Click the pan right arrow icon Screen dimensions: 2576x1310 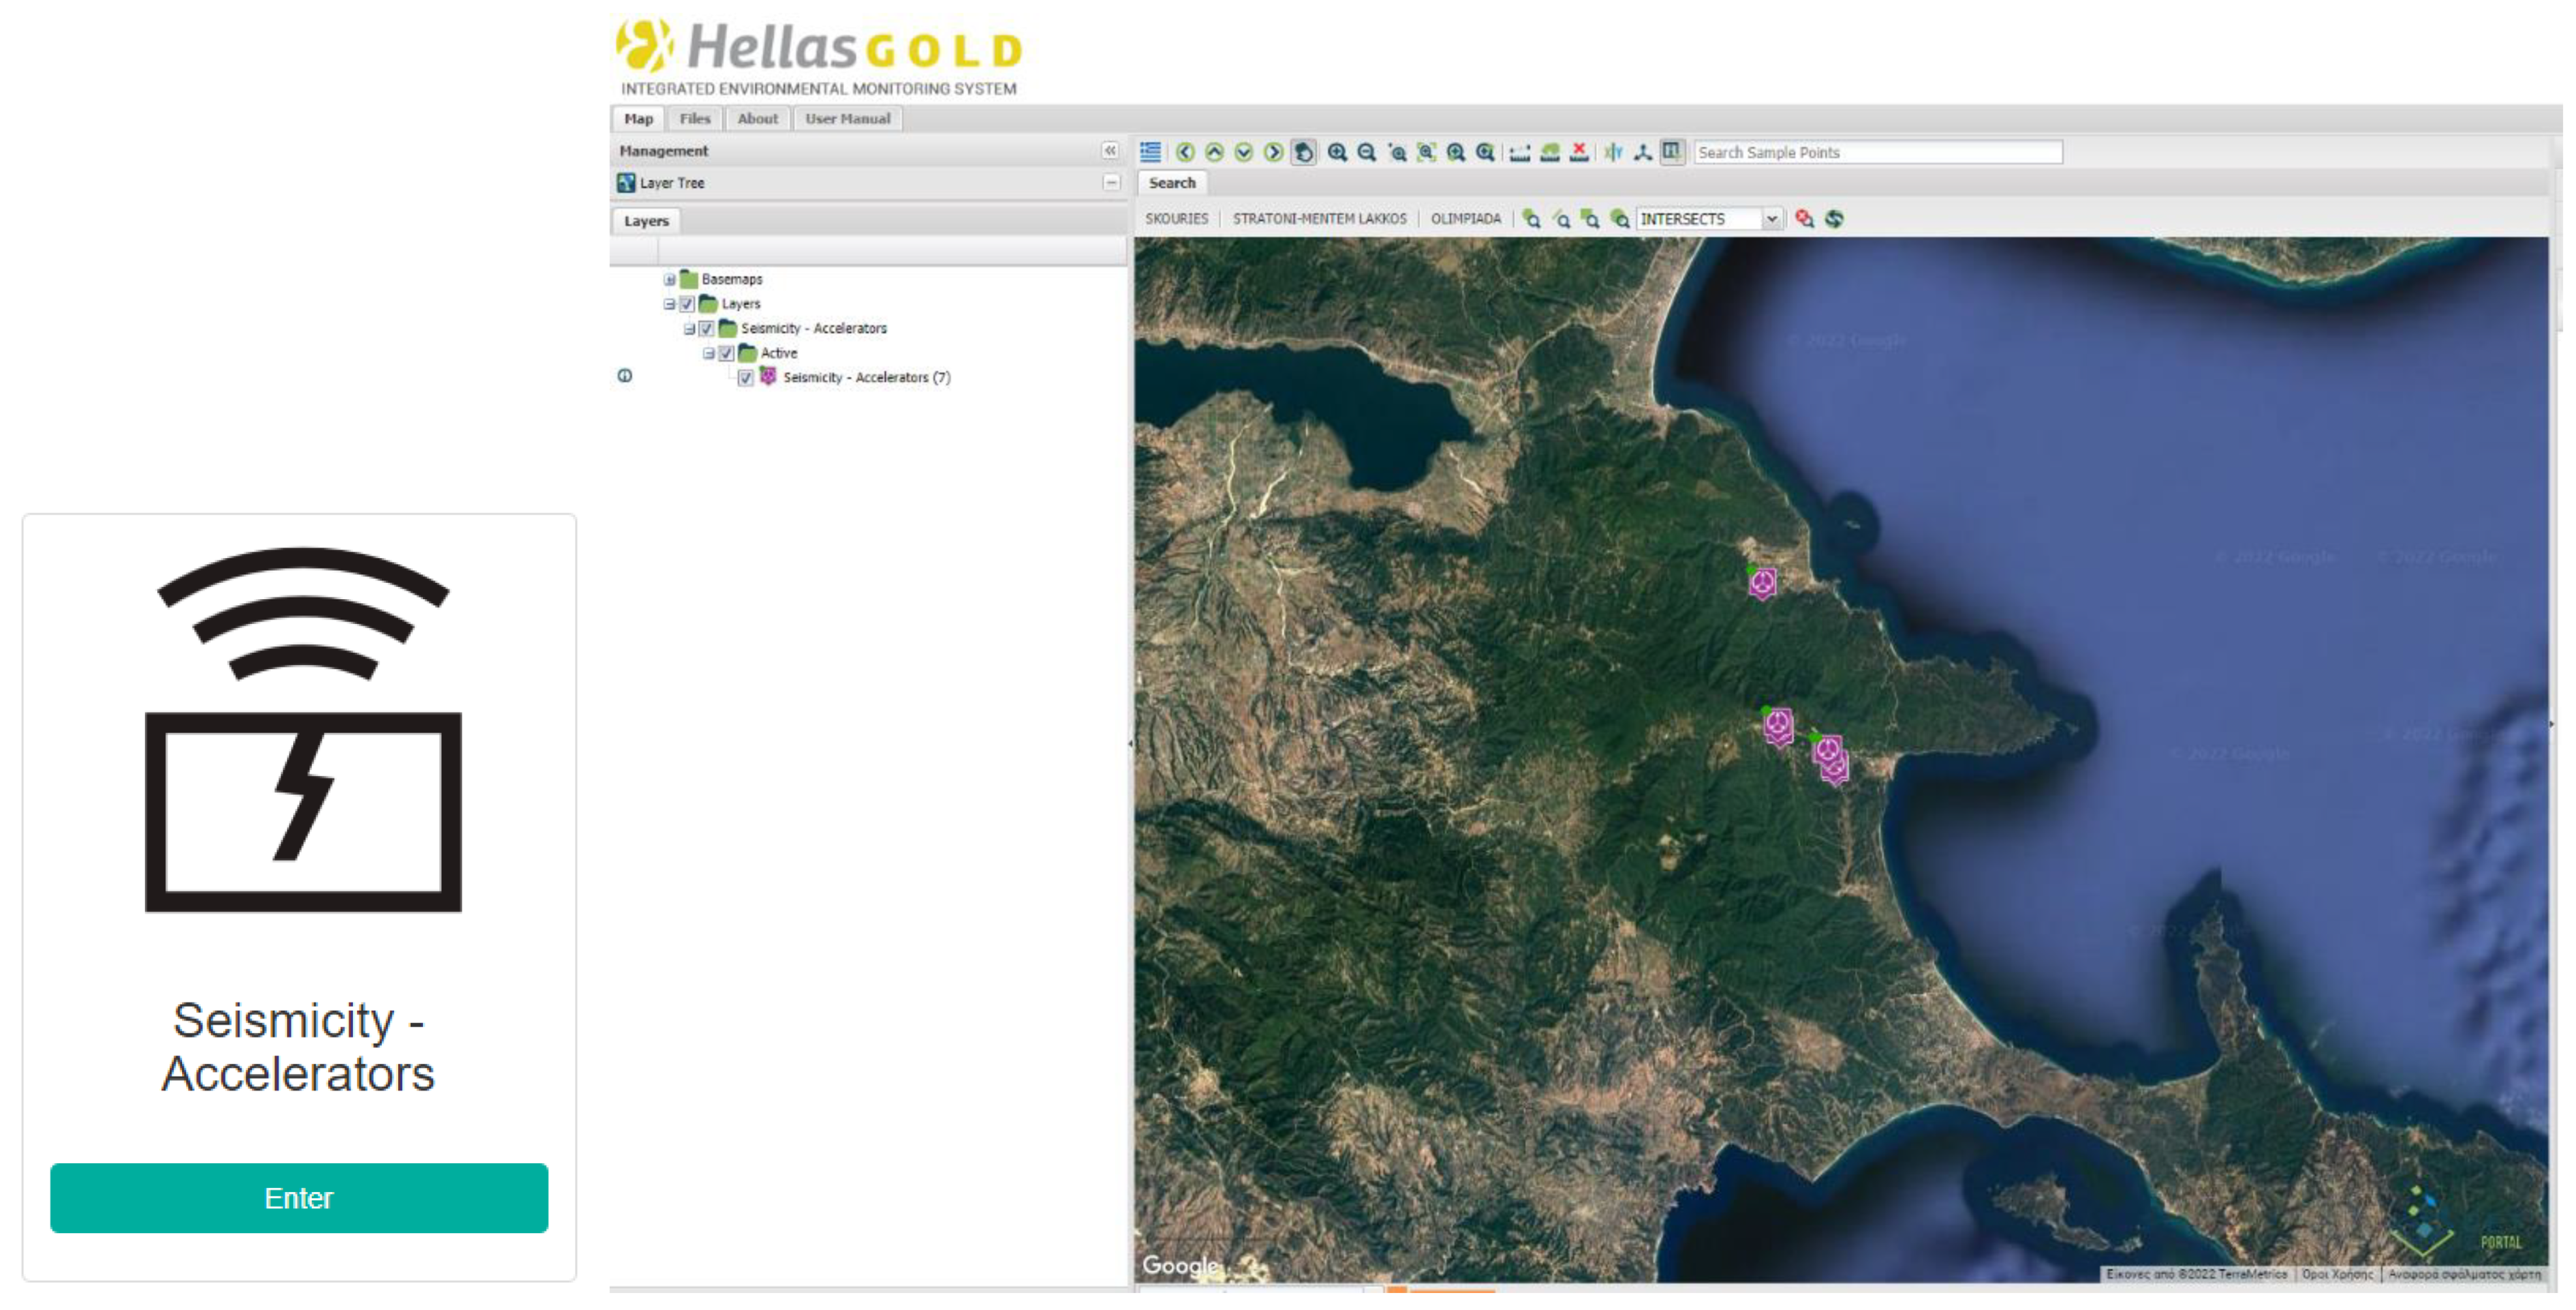tap(1273, 152)
